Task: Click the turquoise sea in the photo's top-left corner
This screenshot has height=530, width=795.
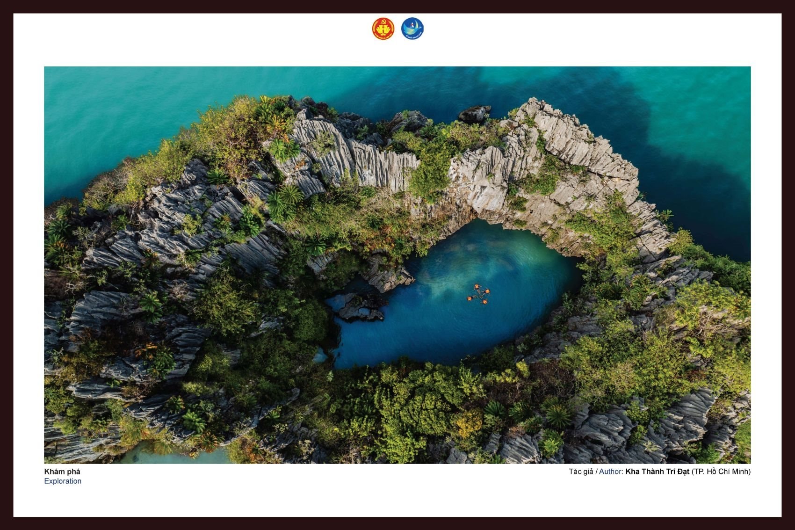Action: tap(94, 103)
